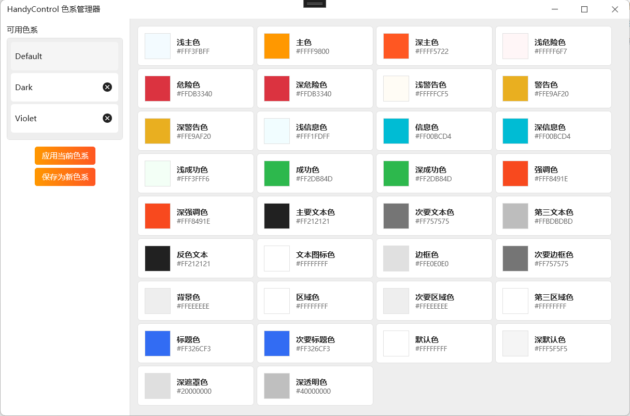
Task: Click the 主要文本色 swatch
Action: (277, 216)
